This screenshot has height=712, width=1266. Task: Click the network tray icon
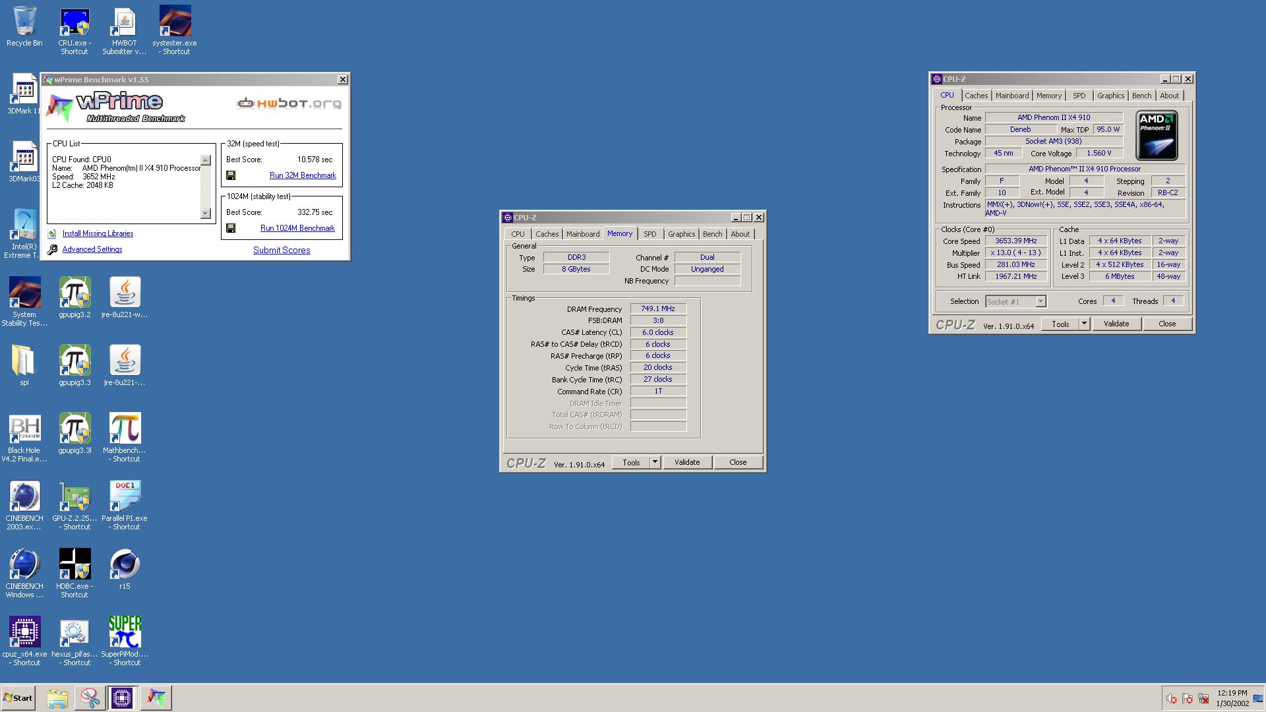coord(1203,698)
